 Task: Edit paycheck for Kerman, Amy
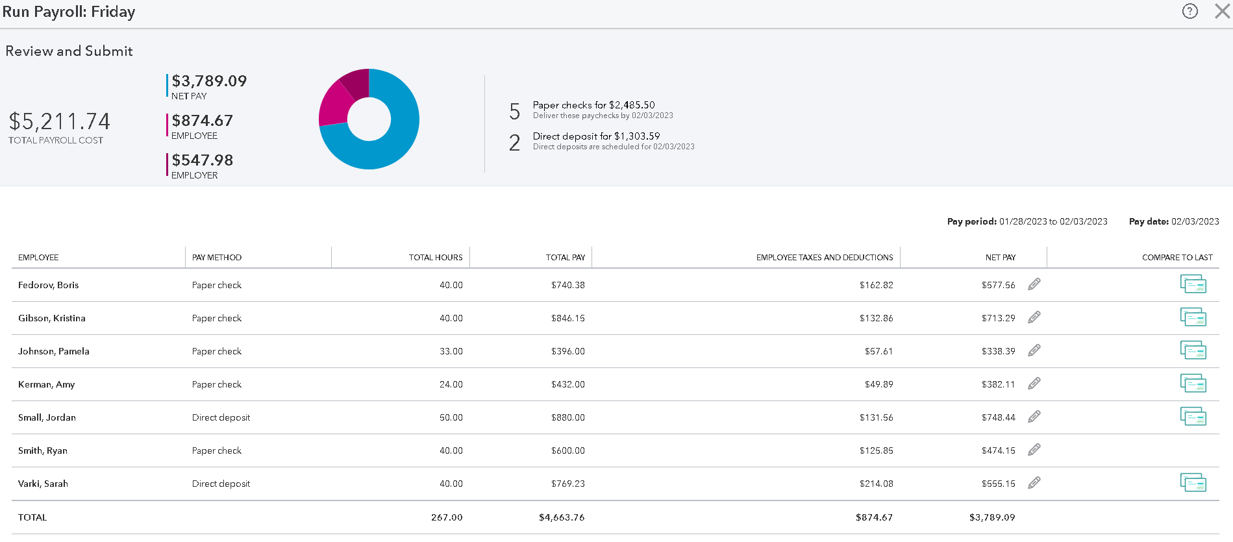pos(1034,384)
